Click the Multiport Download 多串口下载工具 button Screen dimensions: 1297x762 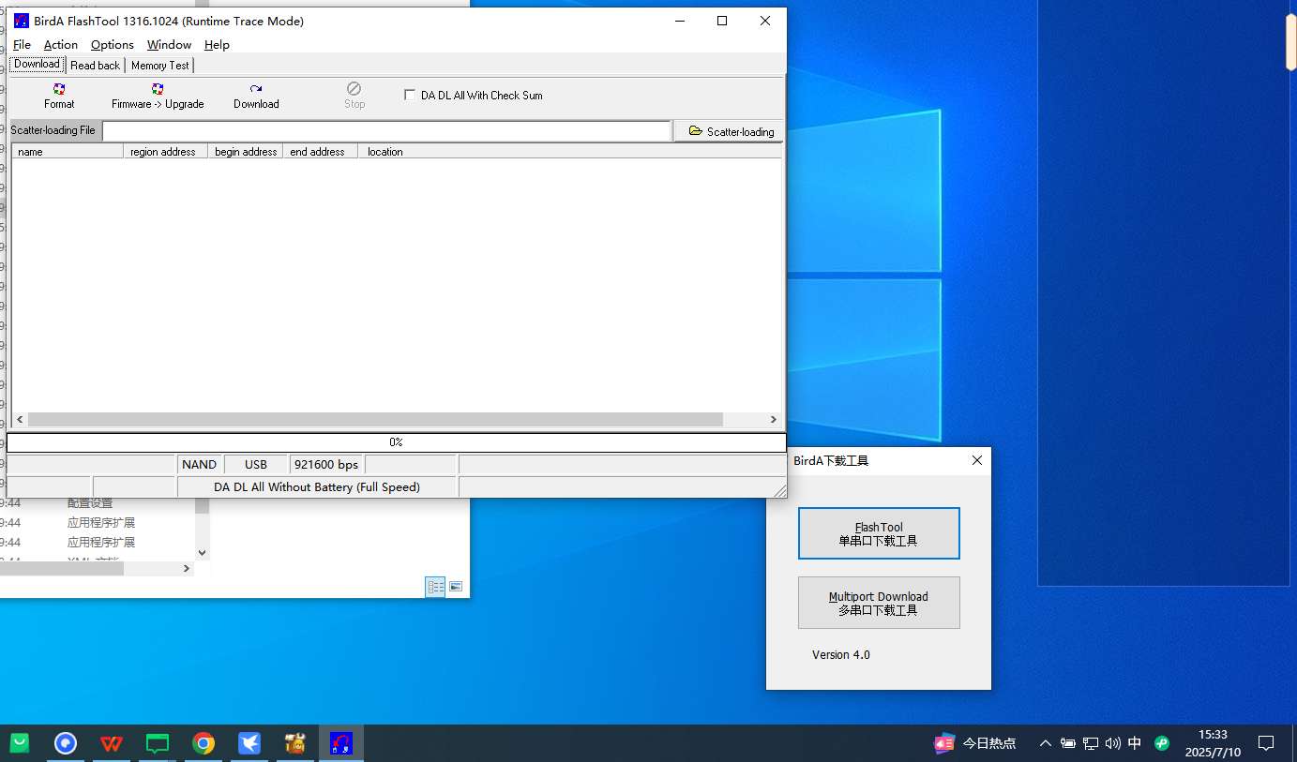[879, 603]
